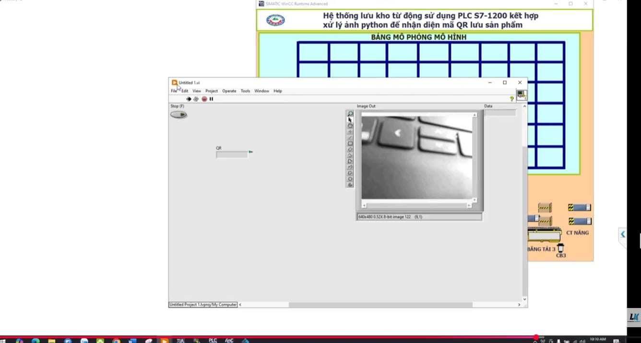Select the pointer selection tool in image palette

350,120
